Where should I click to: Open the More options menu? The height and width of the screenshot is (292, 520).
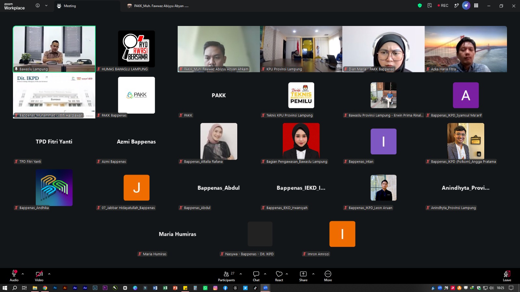(328, 276)
